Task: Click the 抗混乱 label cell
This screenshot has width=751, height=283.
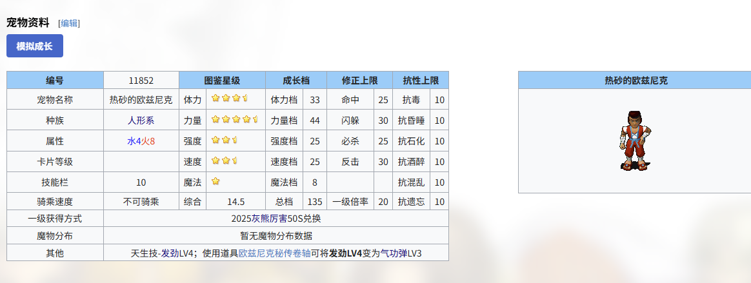Action: tap(412, 182)
